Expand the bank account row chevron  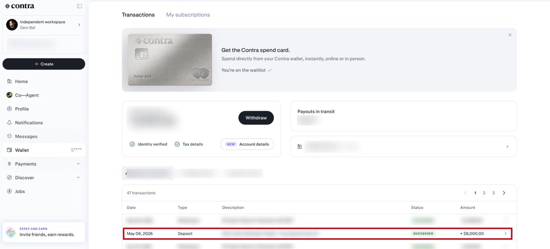pos(507,146)
